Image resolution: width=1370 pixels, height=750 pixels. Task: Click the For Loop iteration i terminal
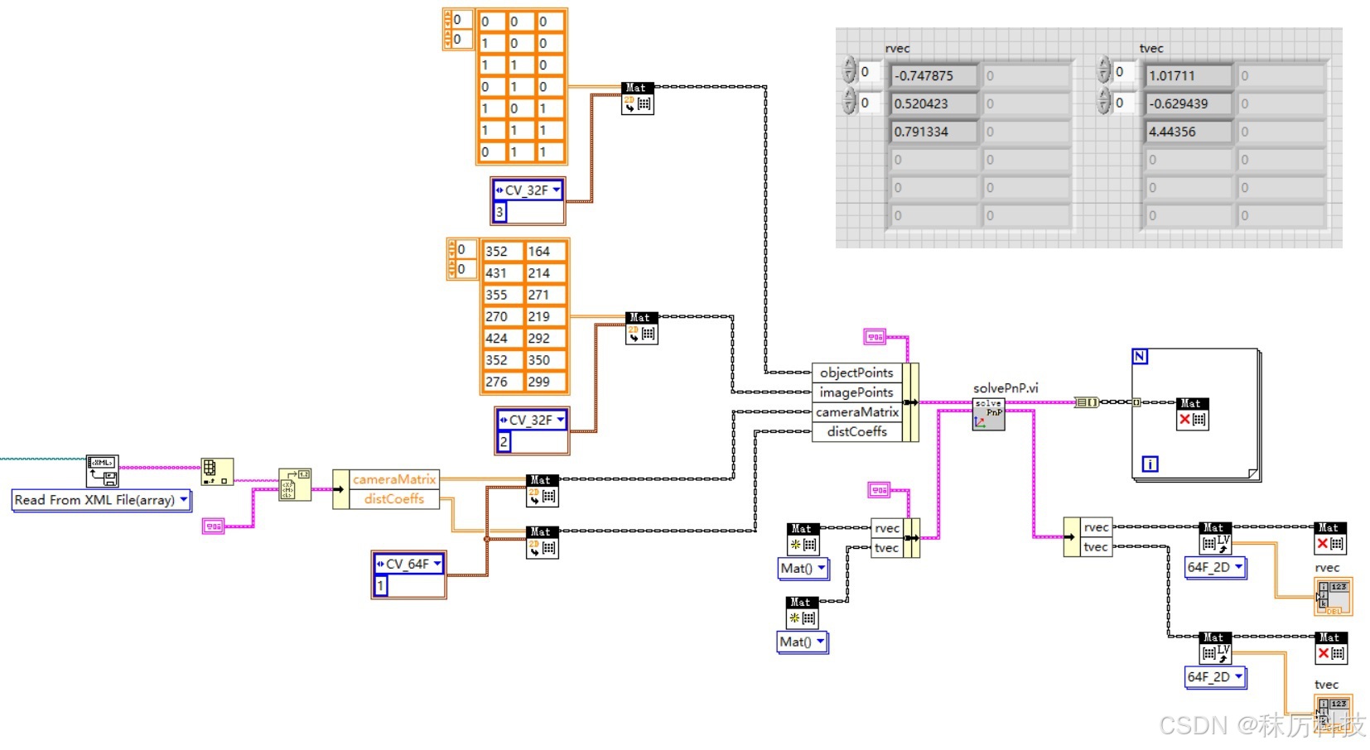[1150, 464]
